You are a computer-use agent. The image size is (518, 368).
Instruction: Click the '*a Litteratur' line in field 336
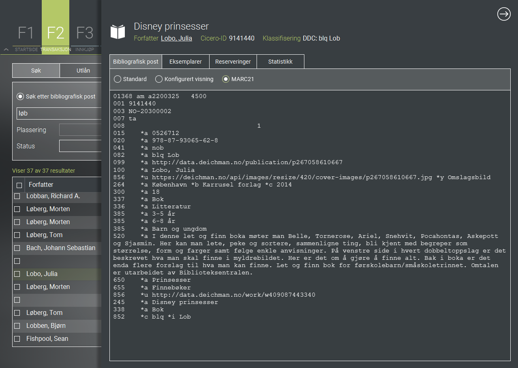pyautogui.click(x=166, y=206)
